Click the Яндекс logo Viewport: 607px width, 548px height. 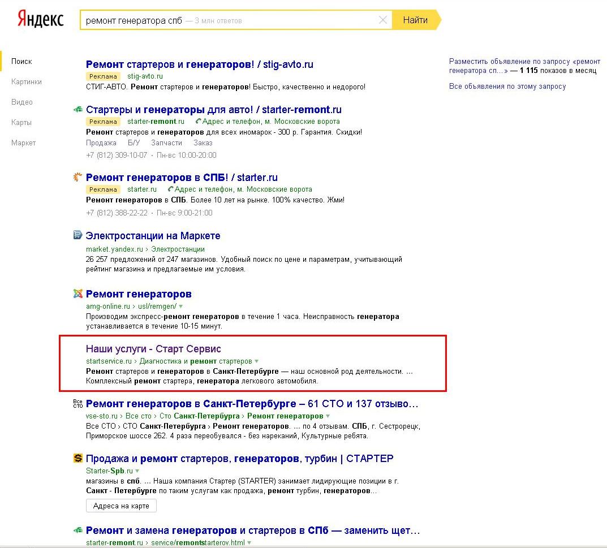tap(41, 19)
